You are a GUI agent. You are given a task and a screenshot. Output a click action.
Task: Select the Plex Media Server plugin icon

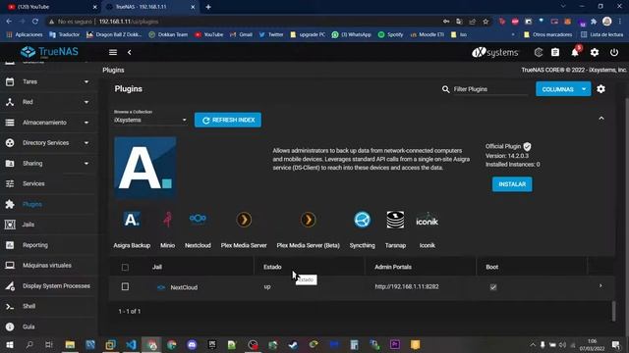(x=244, y=220)
